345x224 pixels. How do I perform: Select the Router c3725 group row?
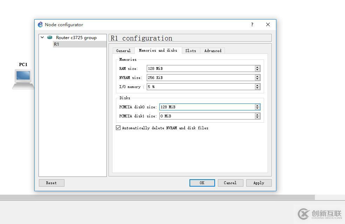[x=73, y=37]
